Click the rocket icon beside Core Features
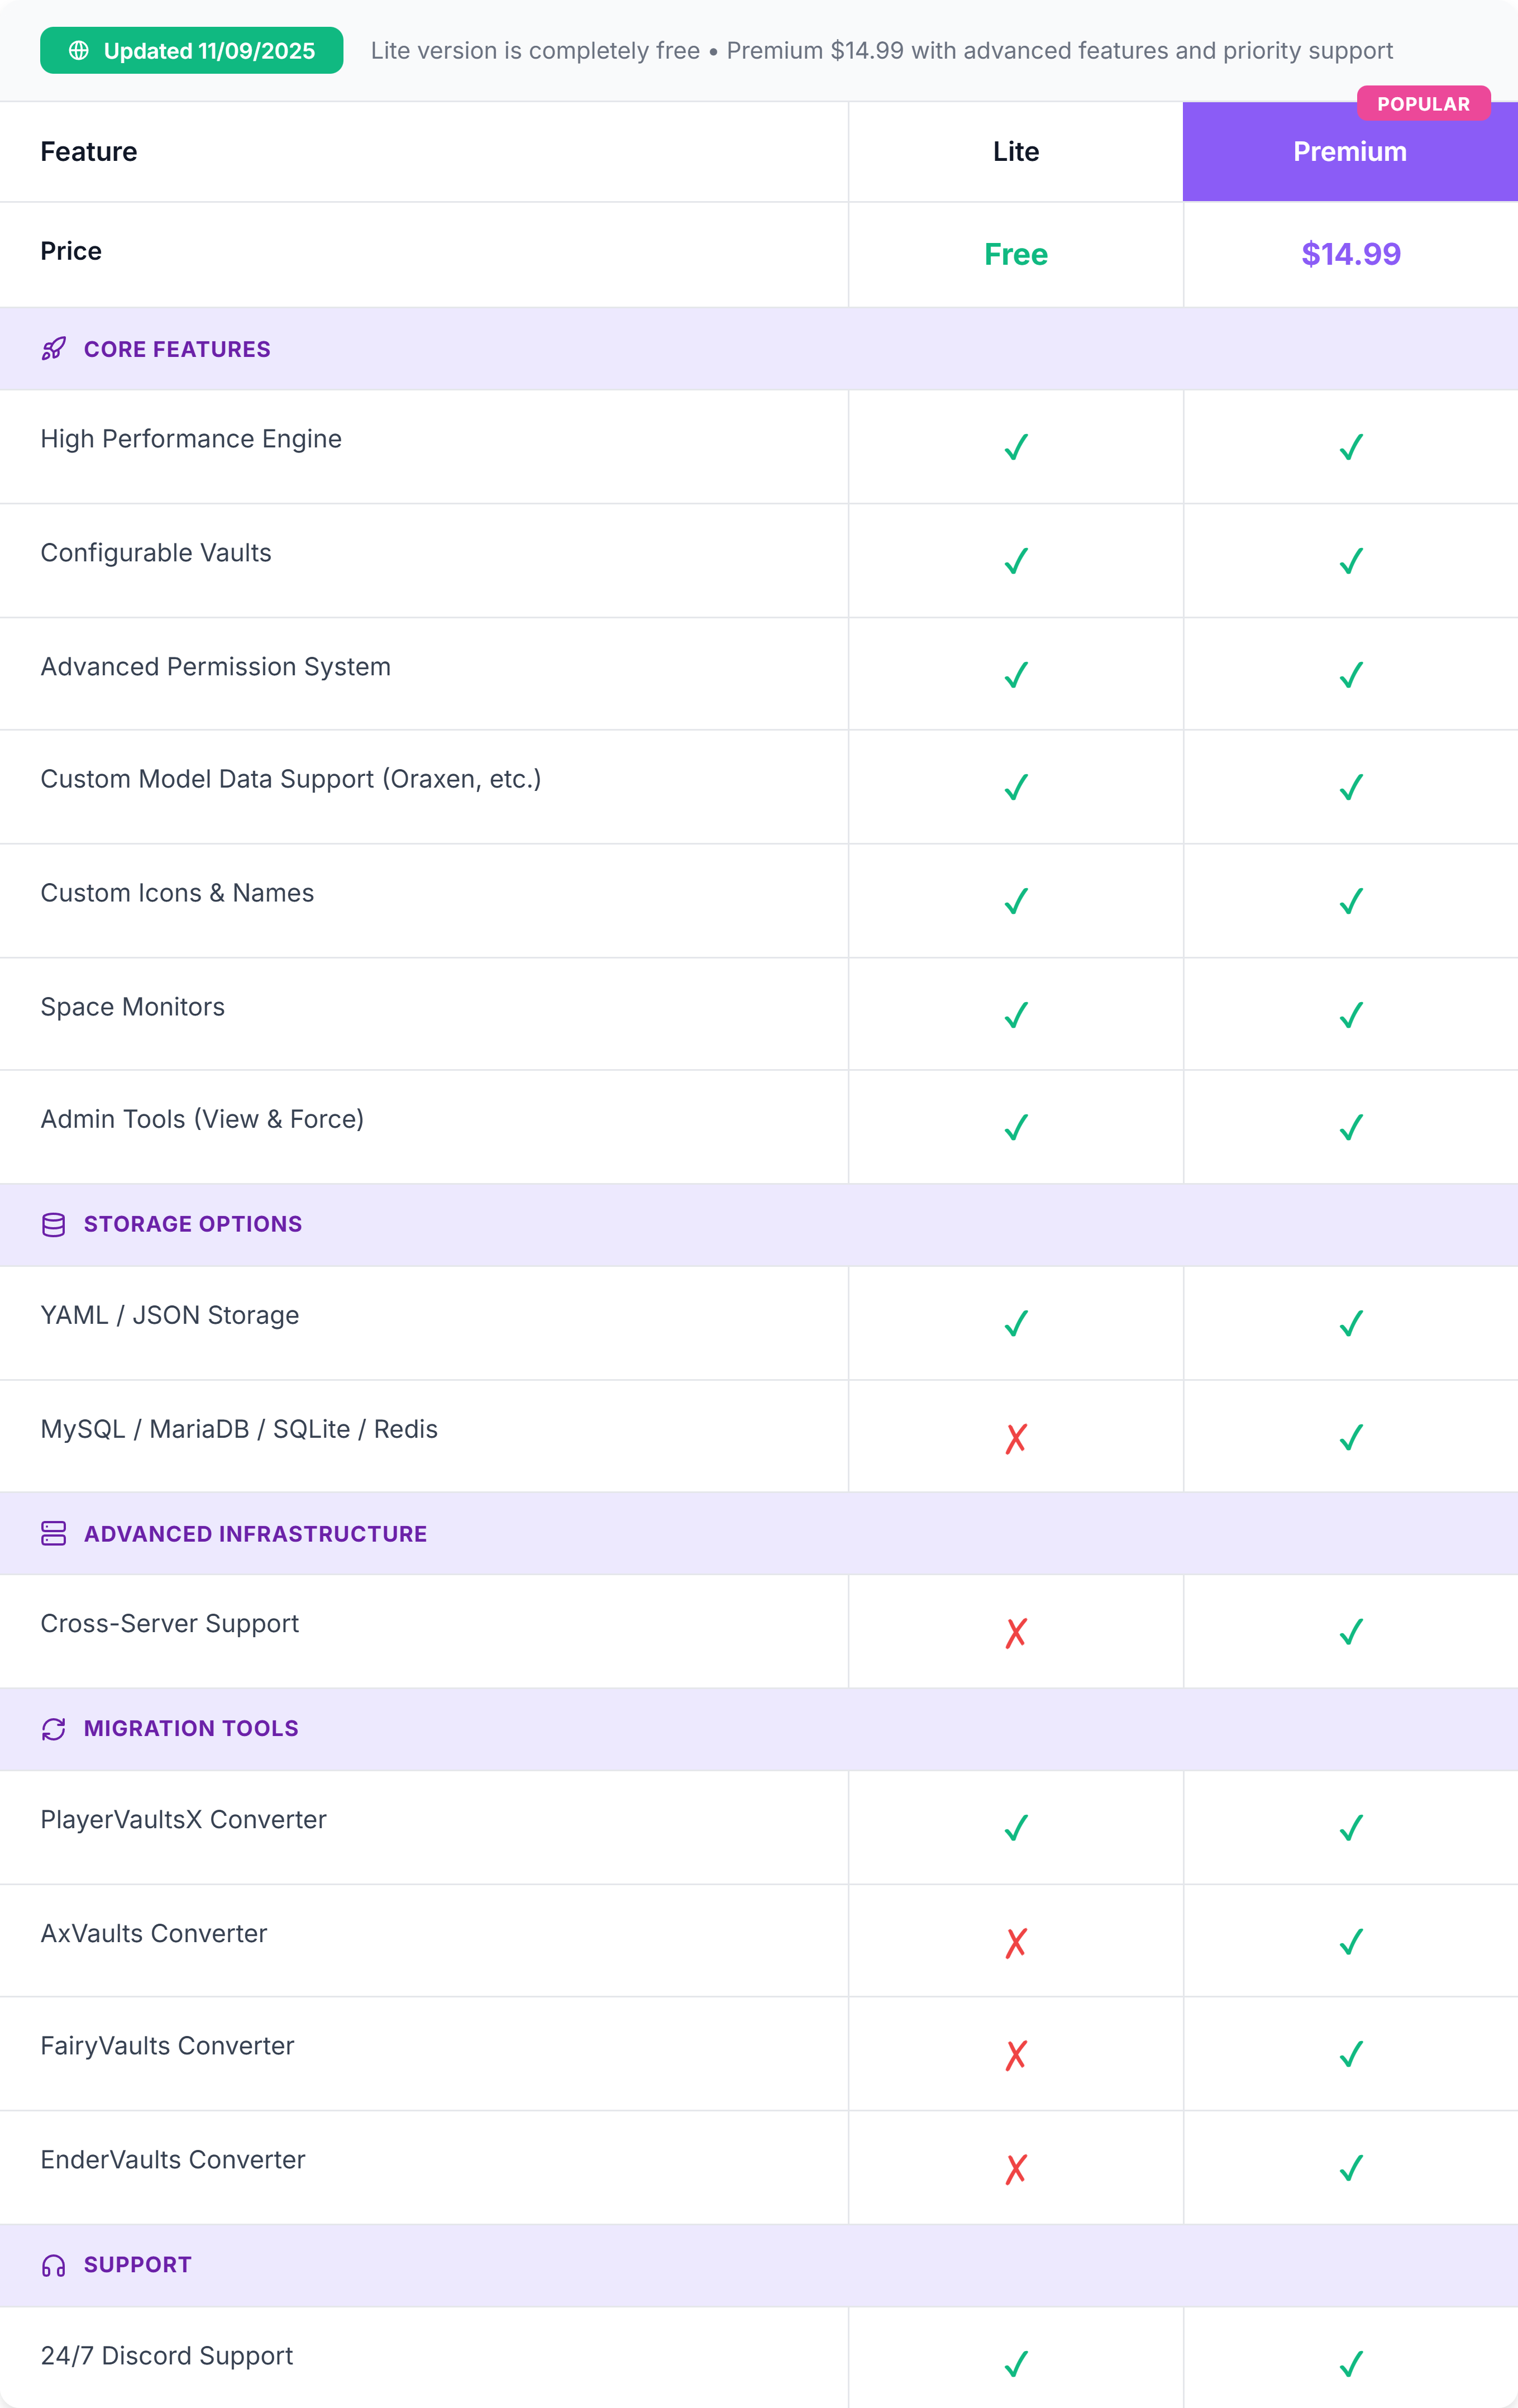This screenshot has width=1518, height=2408. pyautogui.click(x=54, y=349)
